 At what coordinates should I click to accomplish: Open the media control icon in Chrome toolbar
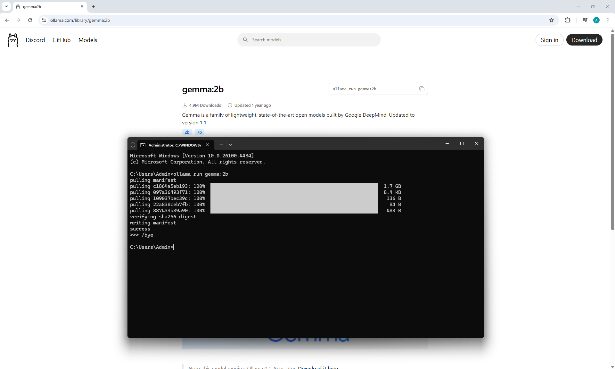tap(585, 20)
